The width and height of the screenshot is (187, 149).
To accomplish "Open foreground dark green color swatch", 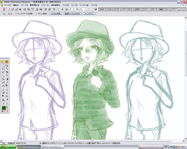I will point(4,108).
